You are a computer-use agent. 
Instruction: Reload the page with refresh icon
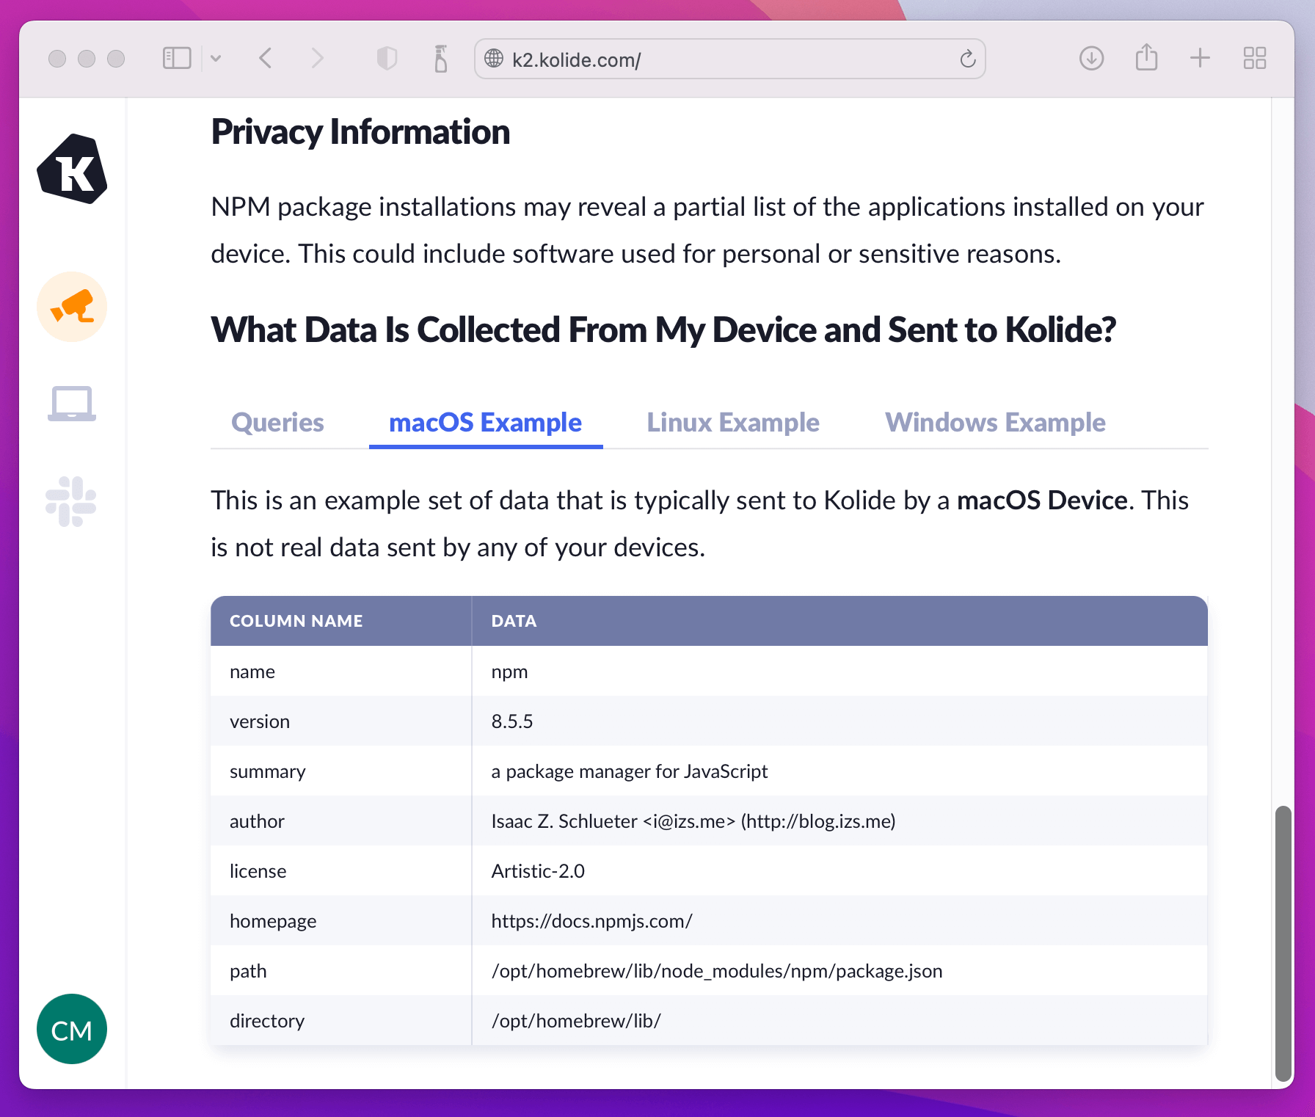pos(967,59)
